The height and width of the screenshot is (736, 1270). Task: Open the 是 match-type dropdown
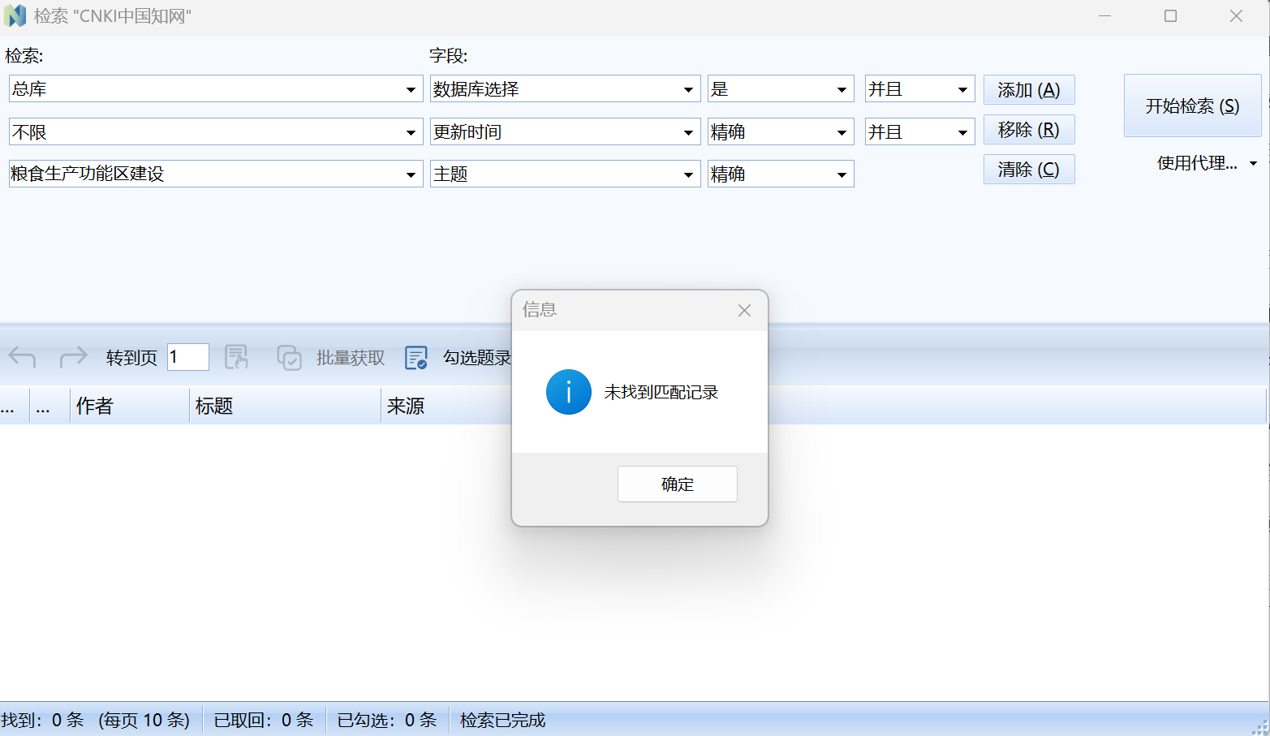(x=842, y=89)
